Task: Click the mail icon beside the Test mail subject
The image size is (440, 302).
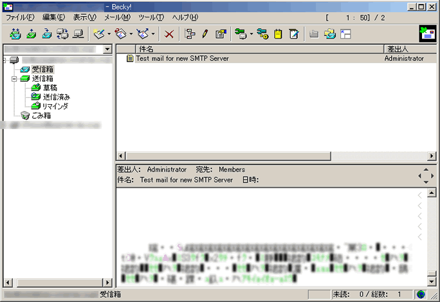Action: 130,58
